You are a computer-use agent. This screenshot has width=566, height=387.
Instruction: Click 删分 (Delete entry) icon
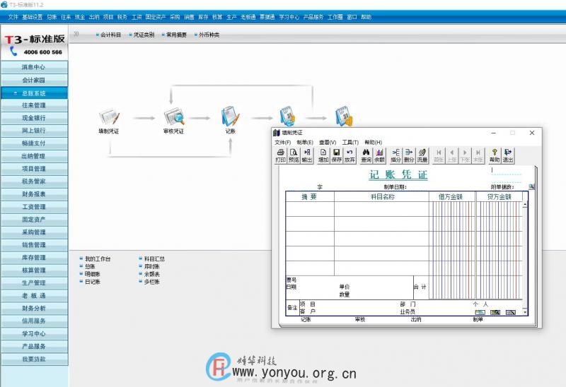click(409, 155)
